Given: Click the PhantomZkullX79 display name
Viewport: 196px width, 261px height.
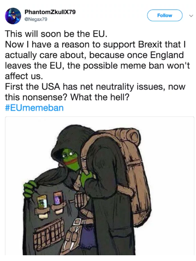Looking at the screenshot, I should click(50, 12).
